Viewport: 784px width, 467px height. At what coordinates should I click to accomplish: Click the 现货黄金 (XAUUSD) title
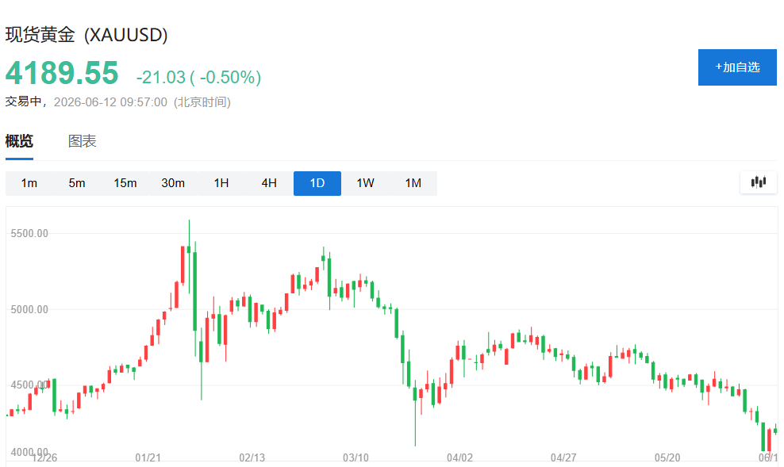tap(86, 35)
